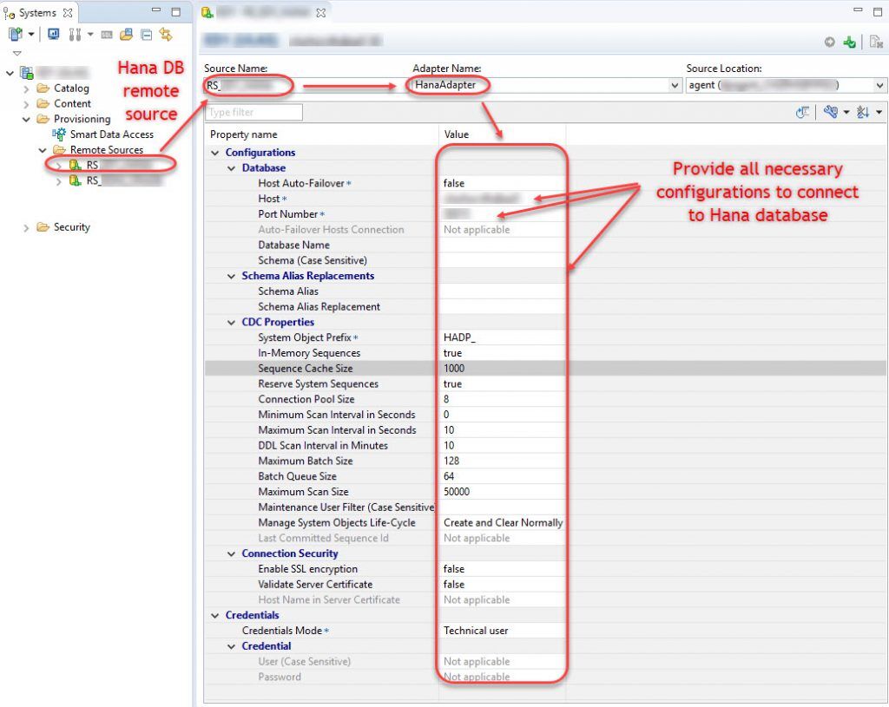The width and height of the screenshot is (889, 707).
Task: Click the Property name column header
Action: click(x=322, y=134)
